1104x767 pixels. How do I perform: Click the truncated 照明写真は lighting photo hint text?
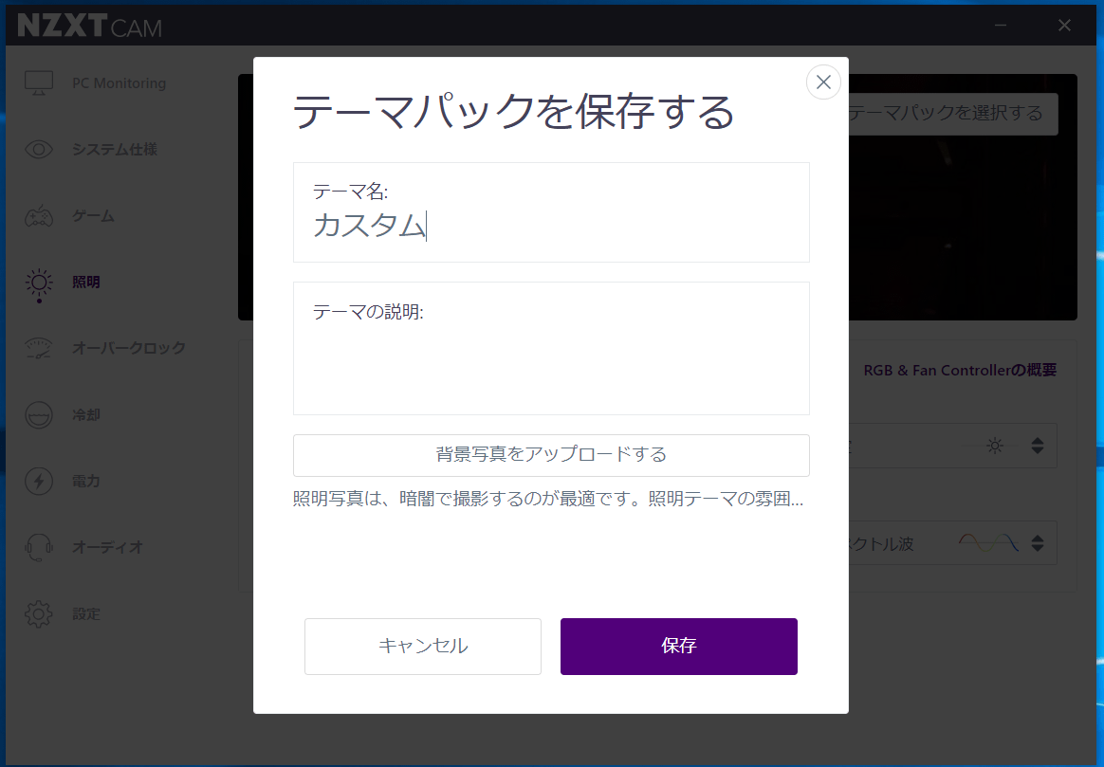[548, 499]
